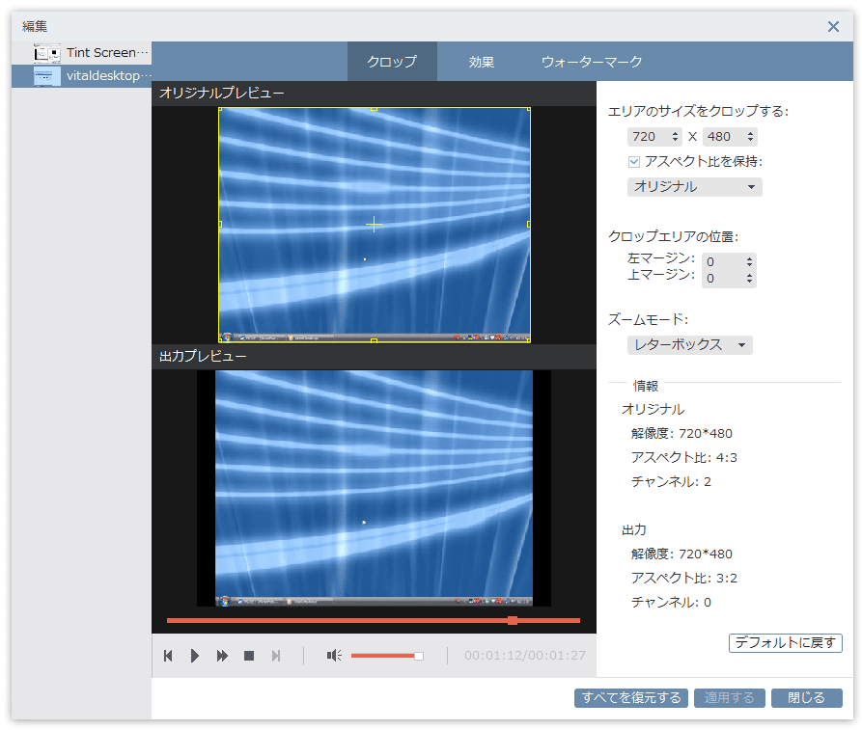Viewport: 862px width, 730px height.
Task: Switch to the 効果 tab
Action: [481, 62]
